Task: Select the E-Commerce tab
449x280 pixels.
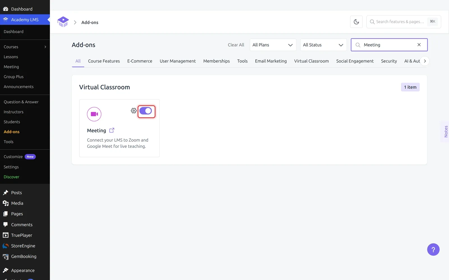Action: (140, 61)
